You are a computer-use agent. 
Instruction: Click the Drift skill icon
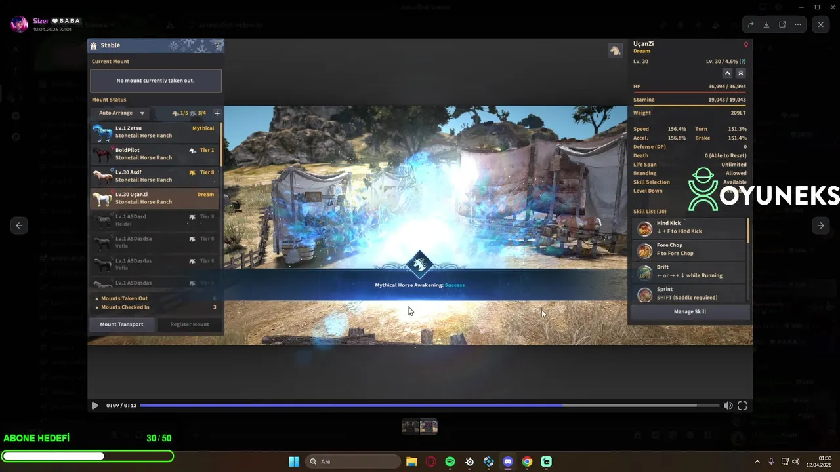tap(645, 272)
